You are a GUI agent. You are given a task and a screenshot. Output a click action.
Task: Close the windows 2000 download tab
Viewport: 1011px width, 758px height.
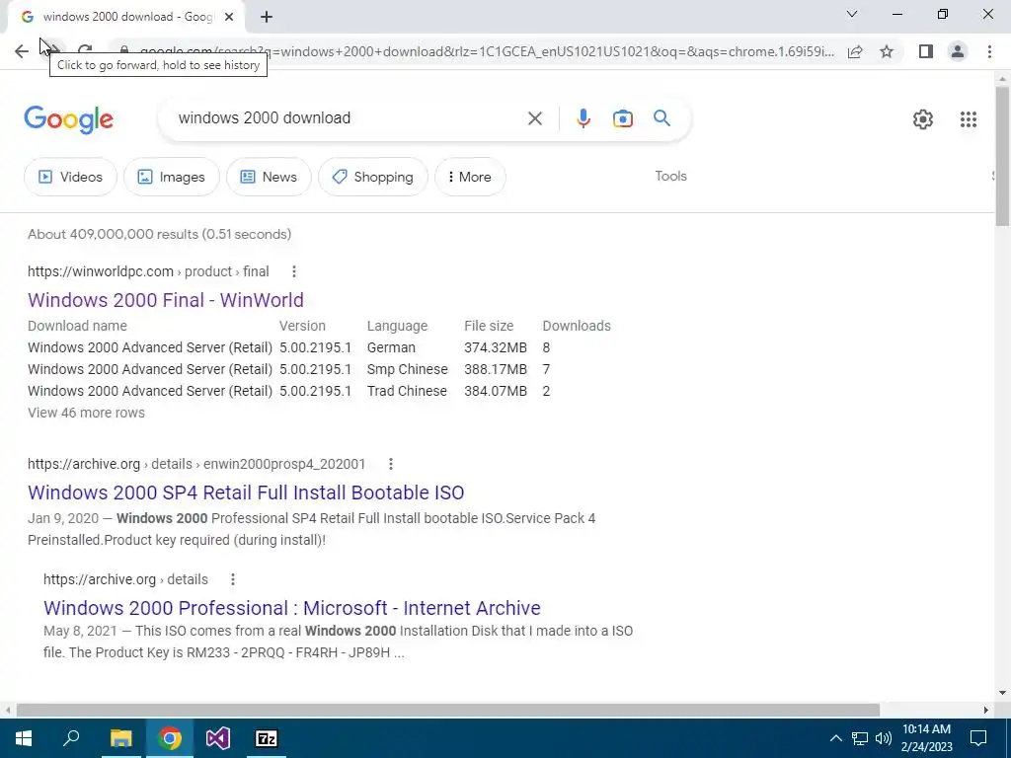(x=229, y=18)
